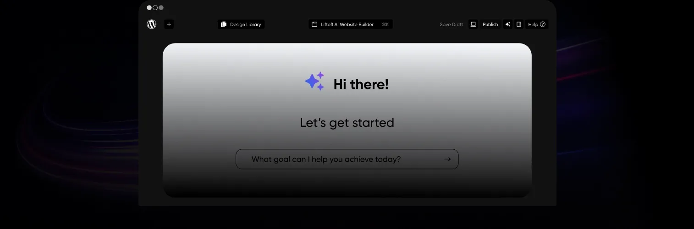The image size is (694, 229).
Task: Click the ⌘K command shortcut hint
Action: 385,25
